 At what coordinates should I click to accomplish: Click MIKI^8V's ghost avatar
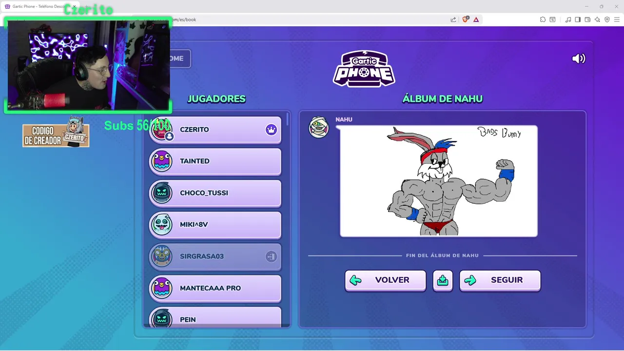[x=161, y=225]
